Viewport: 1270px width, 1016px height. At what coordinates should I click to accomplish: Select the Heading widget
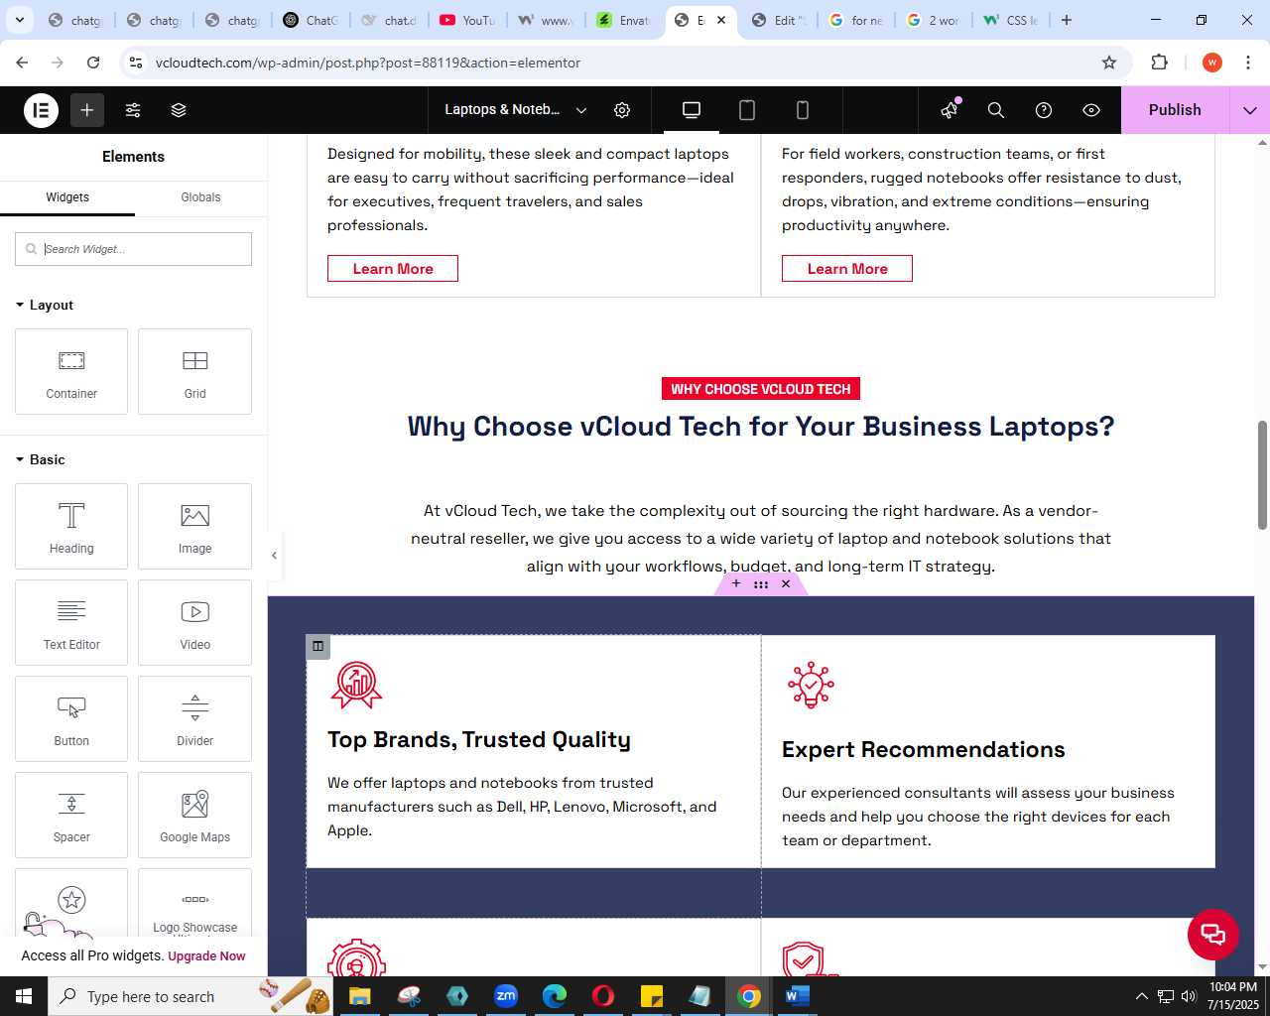point(71,526)
